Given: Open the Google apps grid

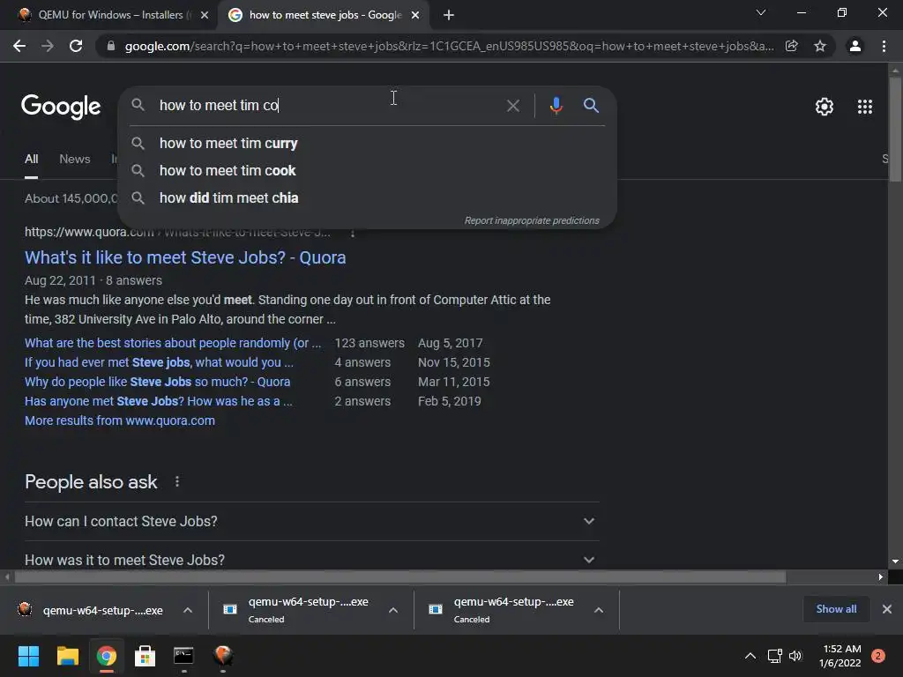Looking at the screenshot, I should [865, 107].
